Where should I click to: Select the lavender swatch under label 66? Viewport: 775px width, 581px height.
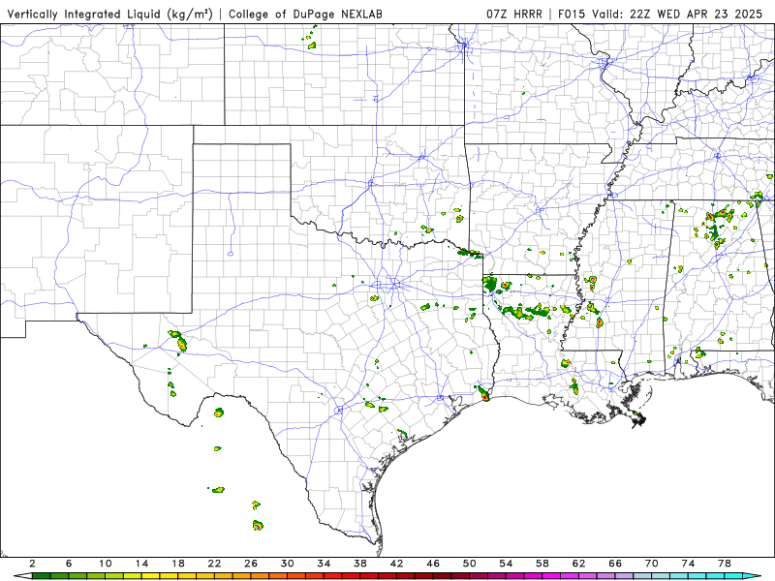pos(624,576)
